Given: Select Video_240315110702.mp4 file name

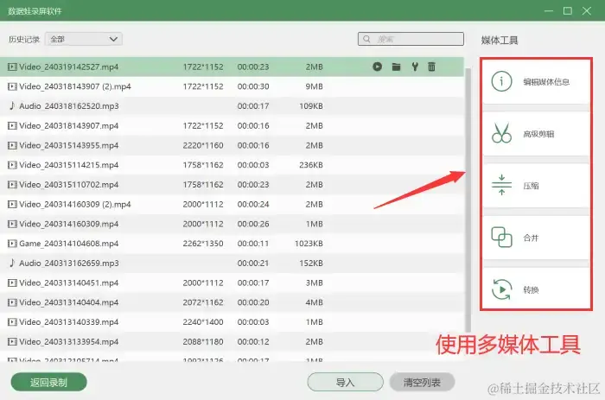Looking at the screenshot, I should [68, 185].
